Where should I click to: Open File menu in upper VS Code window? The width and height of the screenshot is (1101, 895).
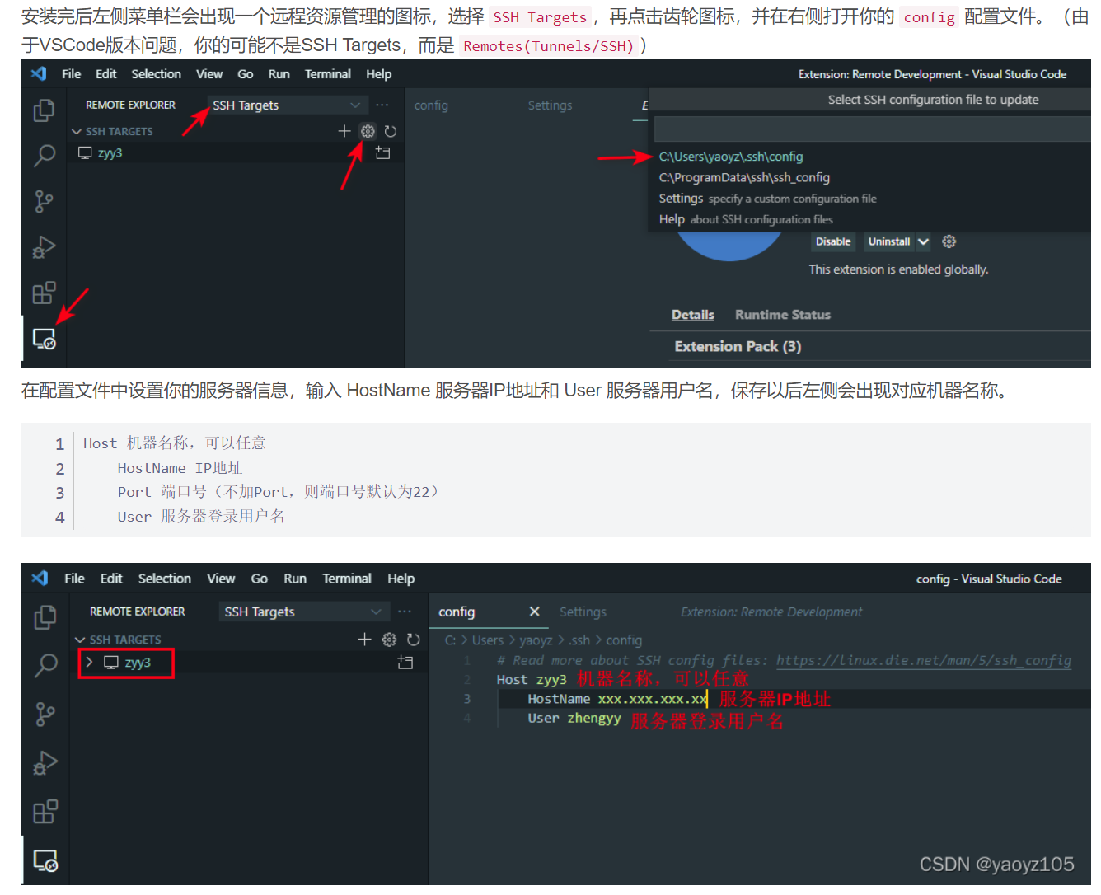coord(72,74)
